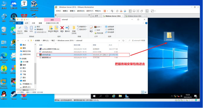The height and width of the screenshot is (108, 203).
Task: Select the file winmail.docx
Action: tap(47, 52)
